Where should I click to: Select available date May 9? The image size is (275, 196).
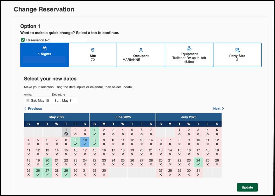tap(75, 142)
